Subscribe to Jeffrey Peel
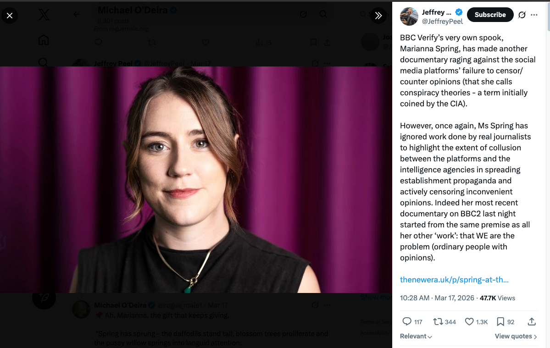The height and width of the screenshot is (348, 550). tap(490, 15)
